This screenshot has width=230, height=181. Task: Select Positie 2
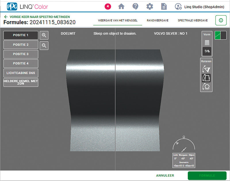coord(21,45)
